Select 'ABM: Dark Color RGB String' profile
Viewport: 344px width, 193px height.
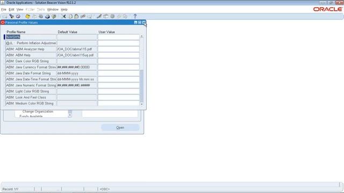pyautogui.click(x=31, y=61)
